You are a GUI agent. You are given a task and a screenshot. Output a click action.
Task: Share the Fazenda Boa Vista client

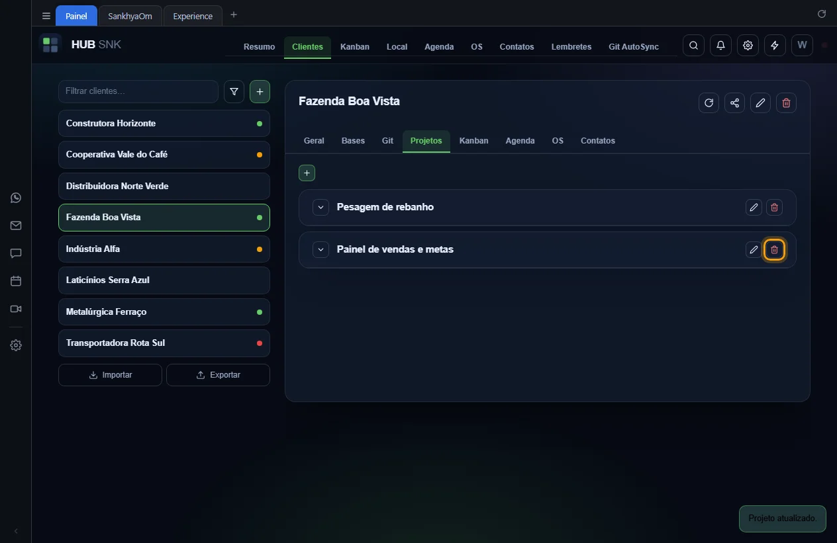[x=734, y=103]
